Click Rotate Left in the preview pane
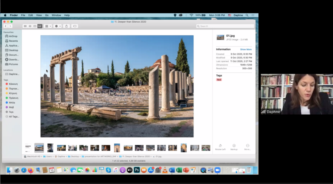 click(220, 147)
